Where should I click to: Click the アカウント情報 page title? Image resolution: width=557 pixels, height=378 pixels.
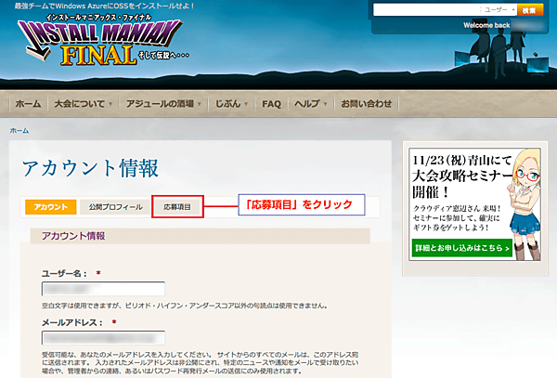(x=90, y=168)
